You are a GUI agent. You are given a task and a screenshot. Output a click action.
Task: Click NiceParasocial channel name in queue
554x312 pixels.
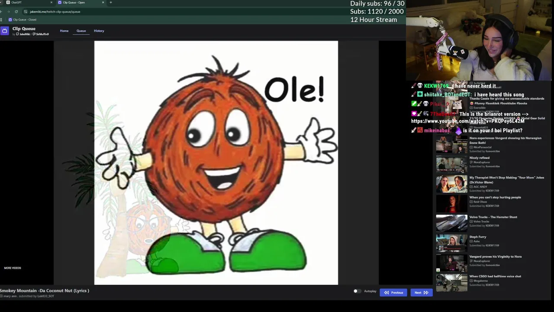[482, 147]
